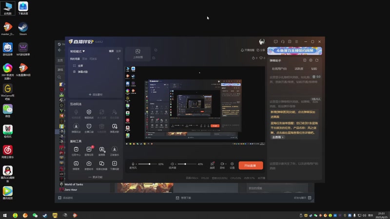
Task: Click 添加素材 to add a source
Action: click(x=96, y=94)
